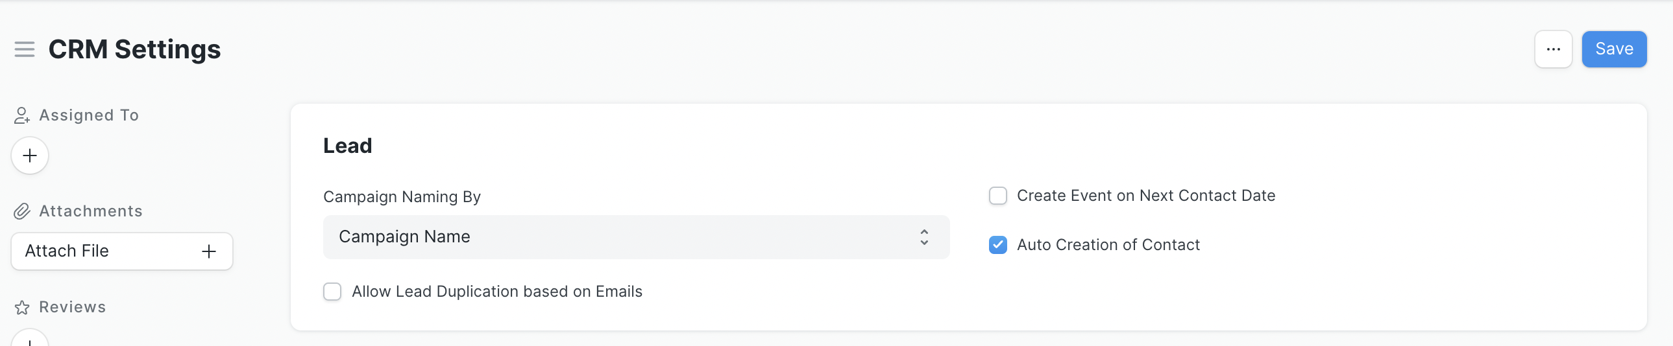Add an assignee with the plus icon
Viewport: 1673px width, 346px height.
click(x=30, y=156)
